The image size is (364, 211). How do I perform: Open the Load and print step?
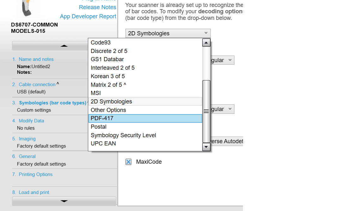click(34, 192)
